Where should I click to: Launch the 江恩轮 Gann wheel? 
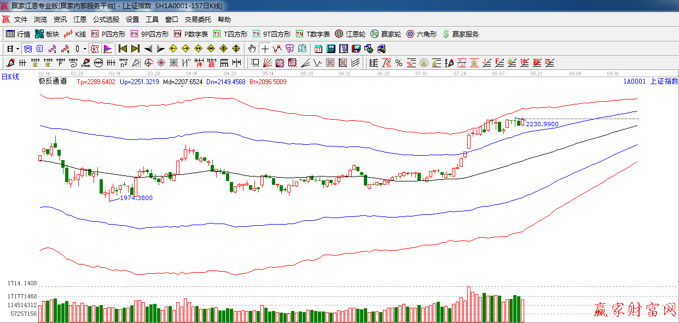click(350, 34)
